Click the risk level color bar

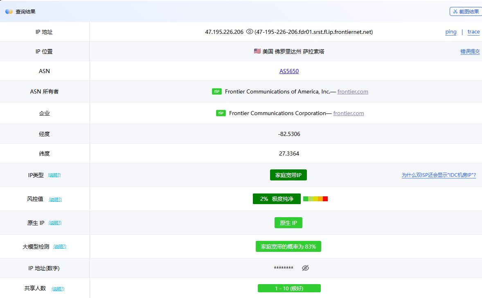pyautogui.click(x=315, y=199)
